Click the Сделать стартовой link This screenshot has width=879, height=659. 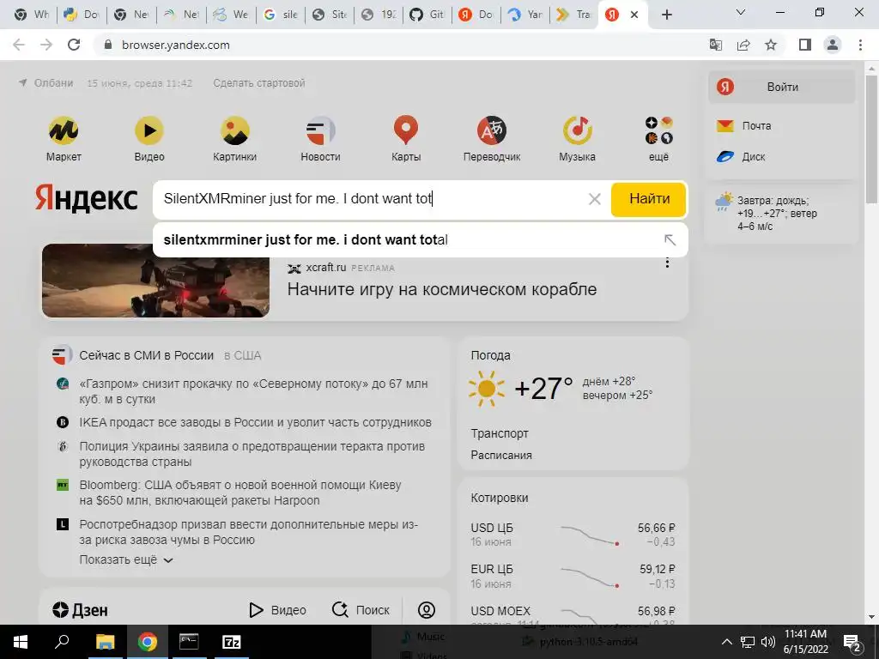(x=259, y=83)
